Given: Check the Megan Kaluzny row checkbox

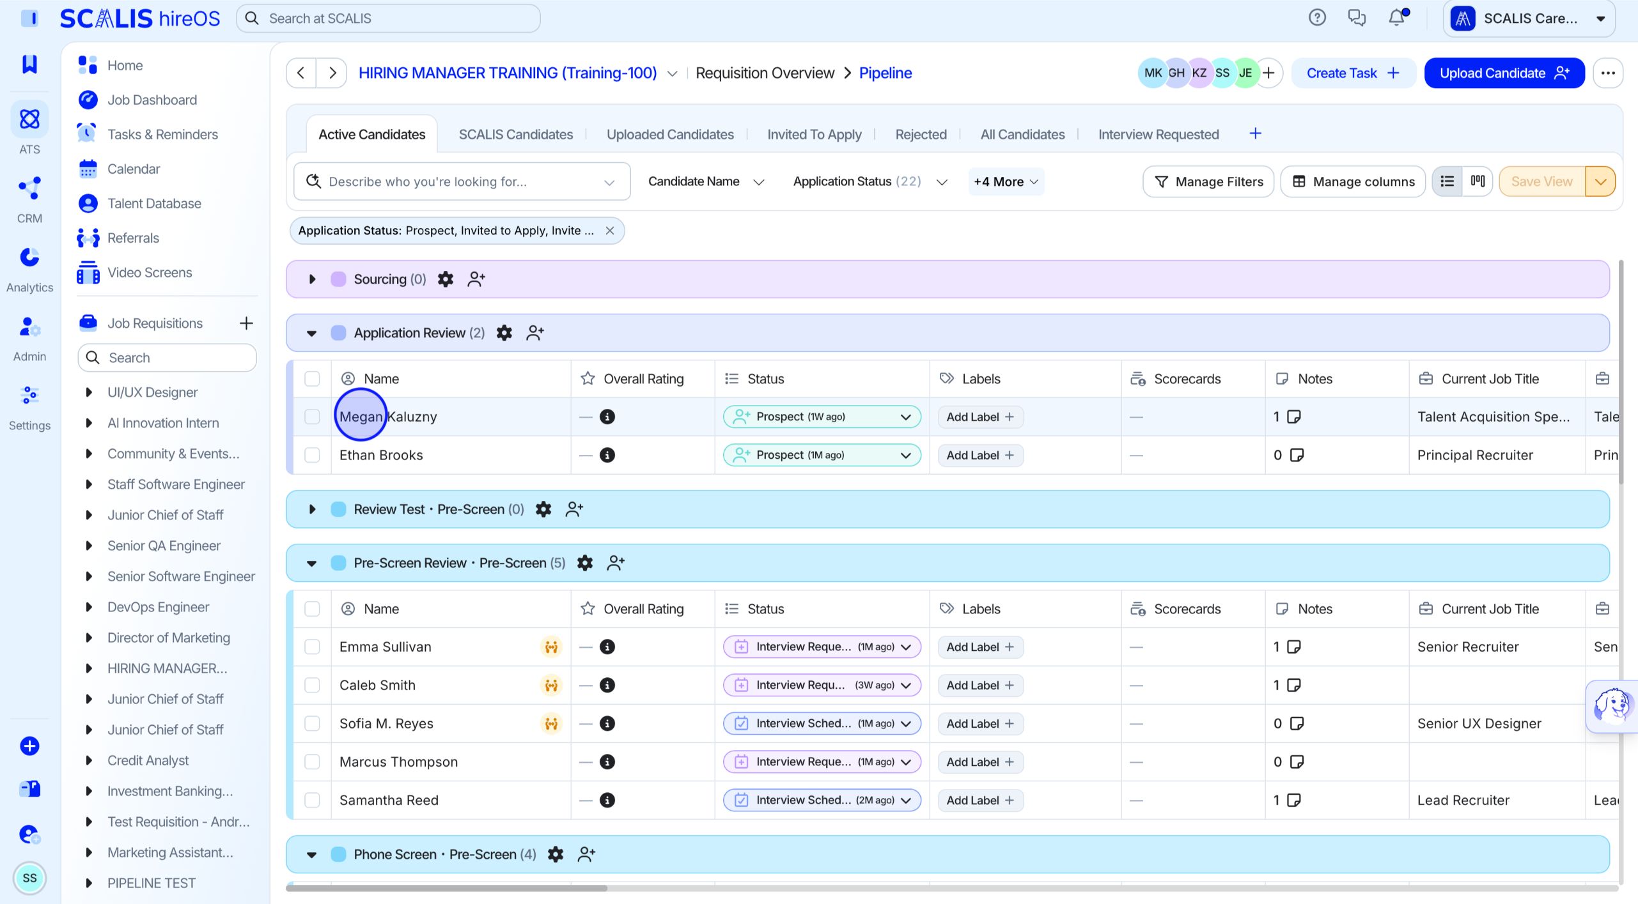Looking at the screenshot, I should pyautogui.click(x=312, y=417).
